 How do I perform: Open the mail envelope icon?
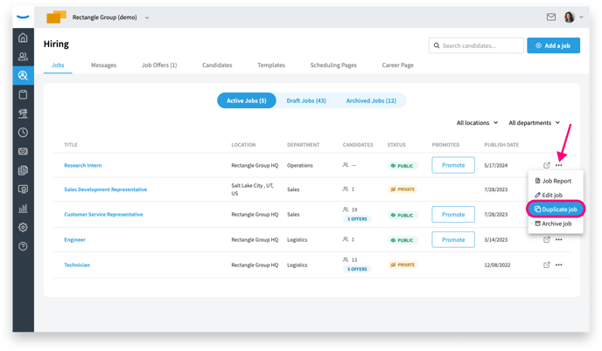coord(551,17)
